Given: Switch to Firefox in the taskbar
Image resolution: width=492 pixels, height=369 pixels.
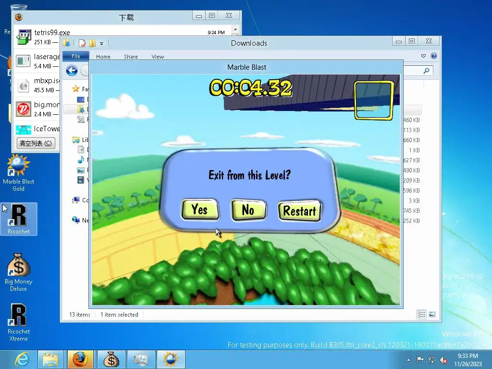Looking at the screenshot, I should (80, 359).
